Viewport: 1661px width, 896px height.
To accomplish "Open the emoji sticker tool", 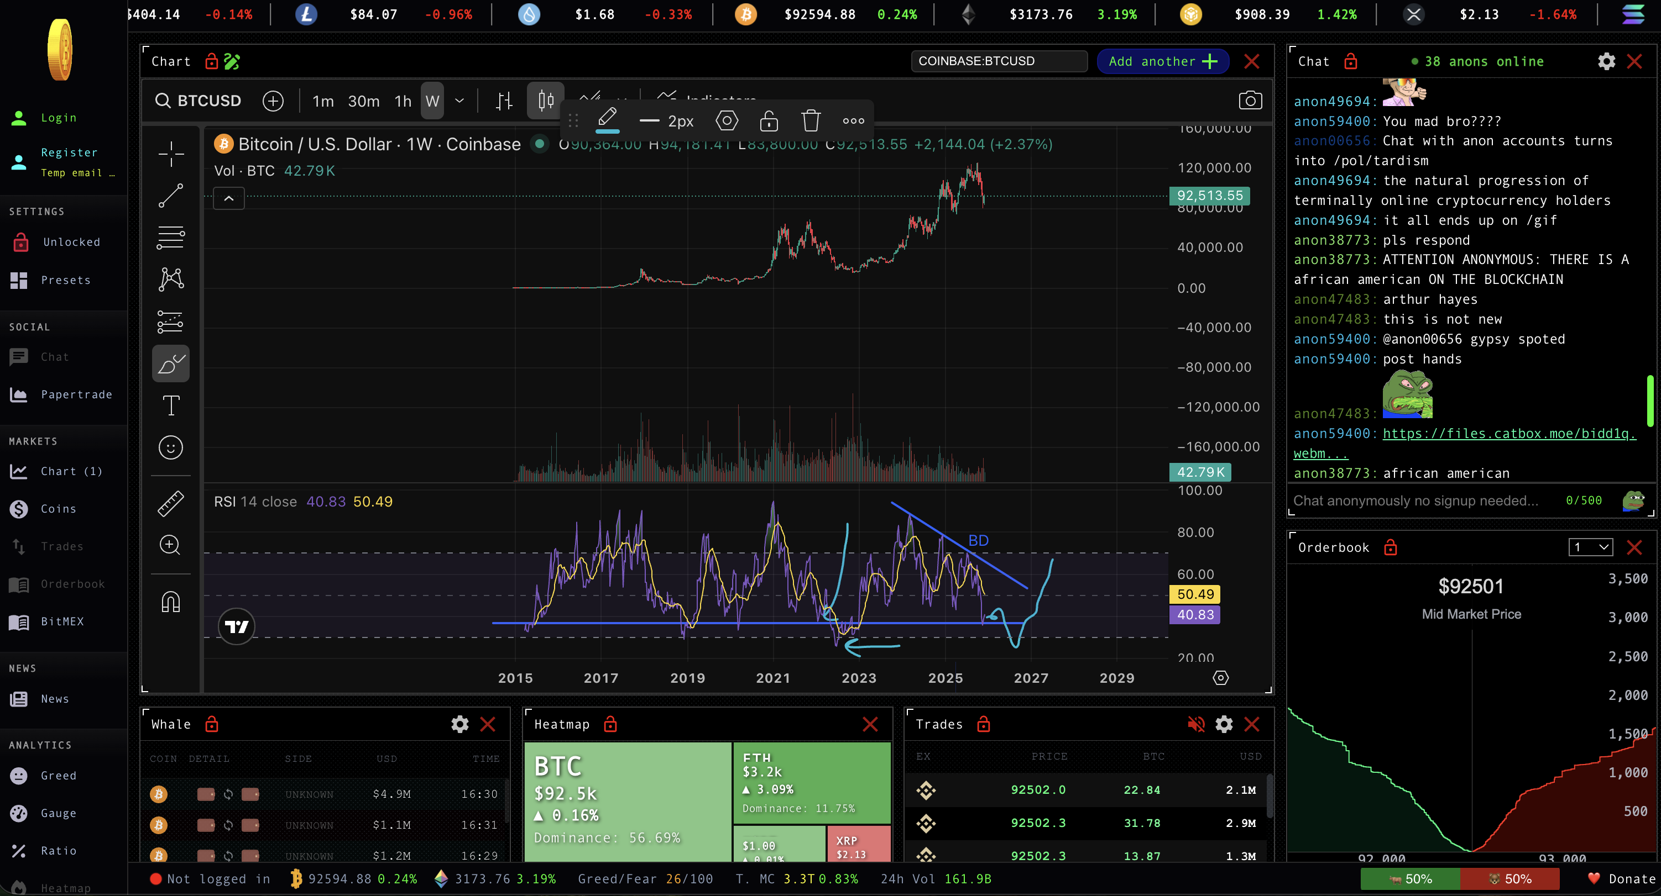I will [171, 447].
